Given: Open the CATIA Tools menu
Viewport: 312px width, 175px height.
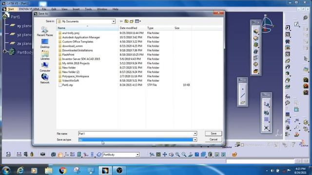Looking at the screenshot, I should (x=88, y=9).
